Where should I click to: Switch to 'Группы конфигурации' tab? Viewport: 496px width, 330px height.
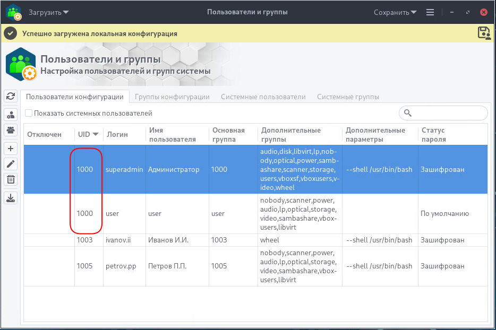tap(172, 97)
